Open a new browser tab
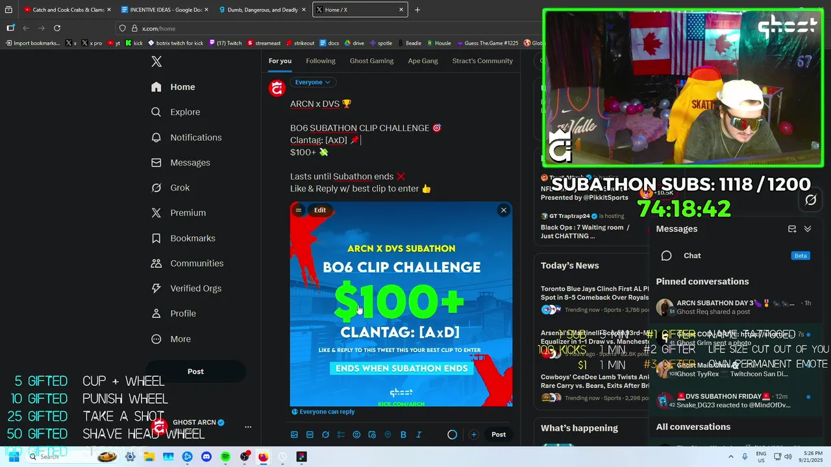The height and width of the screenshot is (467, 831). click(x=417, y=10)
